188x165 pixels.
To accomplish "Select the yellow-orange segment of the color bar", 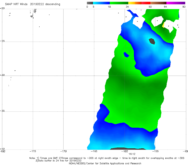I will point(135,3).
